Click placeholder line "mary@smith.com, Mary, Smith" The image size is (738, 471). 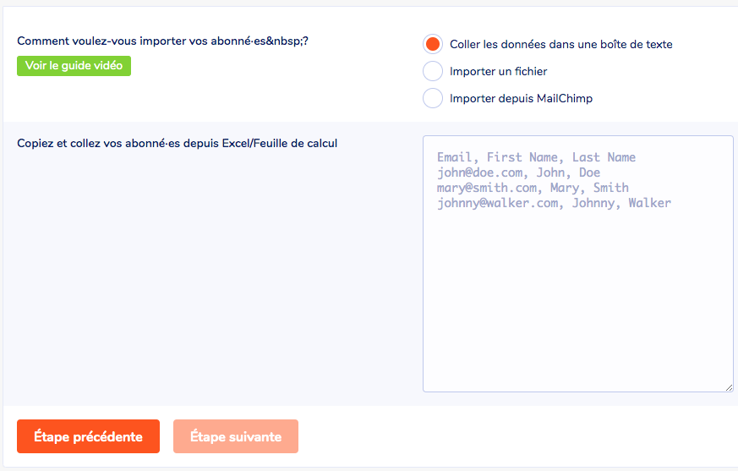point(533,188)
